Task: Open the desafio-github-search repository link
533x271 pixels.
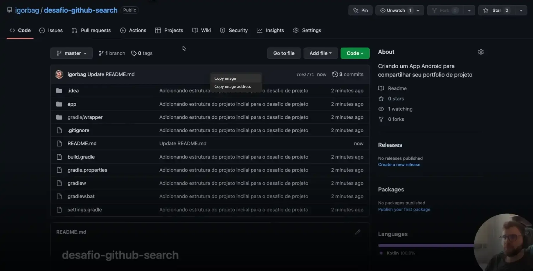Action: click(x=81, y=10)
